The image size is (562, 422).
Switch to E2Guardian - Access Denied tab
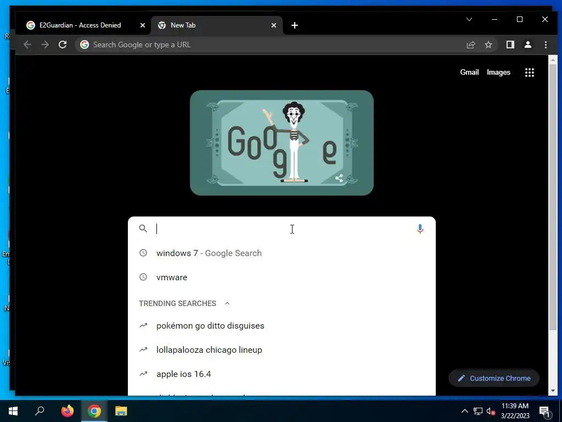pyautogui.click(x=82, y=25)
